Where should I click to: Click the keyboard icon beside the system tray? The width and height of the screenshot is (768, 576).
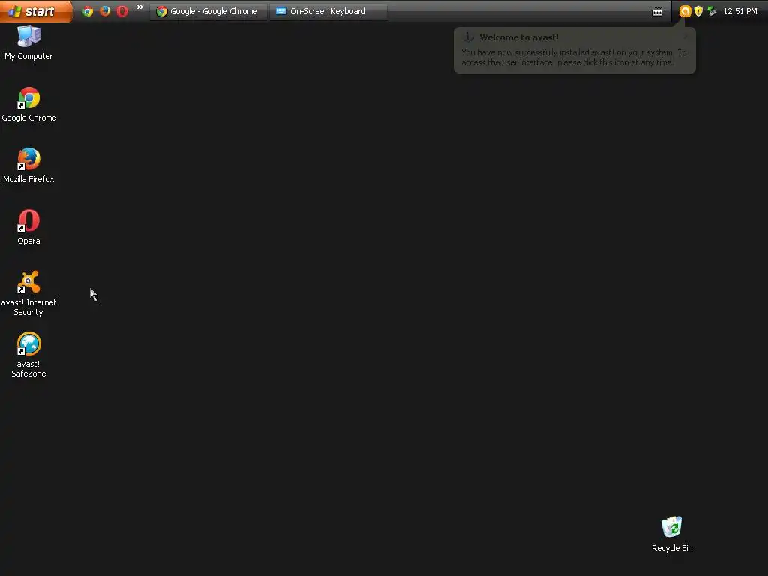[x=657, y=12]
